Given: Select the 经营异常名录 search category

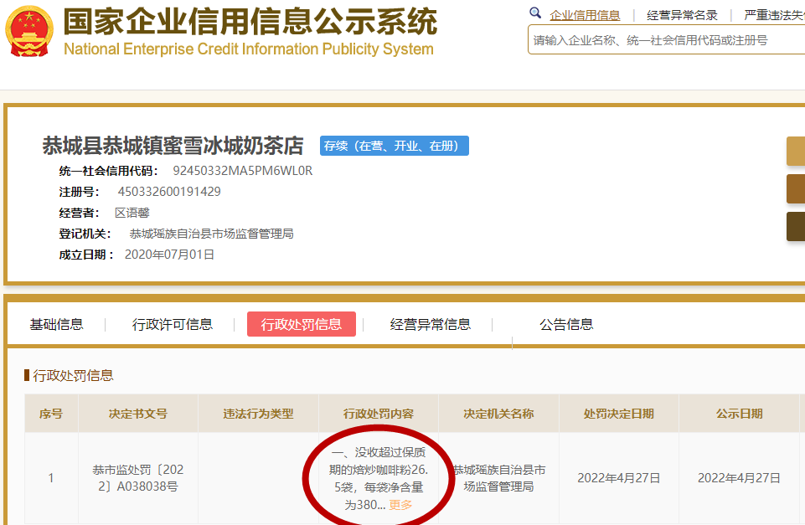Looking at the screenshot, I should [683, 15].
